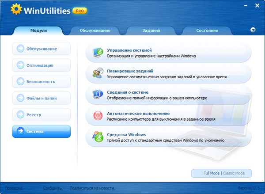The height and width of the screenshot is (194, 265).
Task: Follow the Подписаться на новости link
Action: [x=92, y=188]
